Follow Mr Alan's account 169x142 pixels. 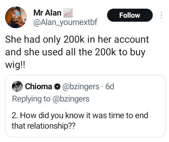[x=130, y=15]
